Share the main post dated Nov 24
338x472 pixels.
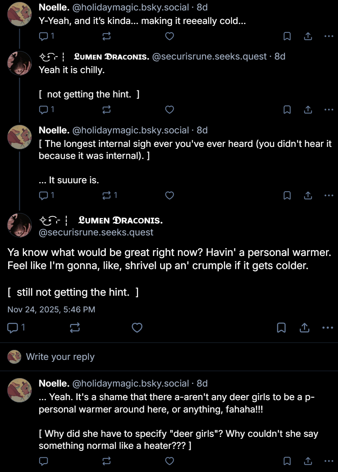coord(305,328)
